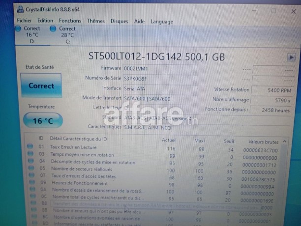Image resolution: width=301 pixels, height=226 pixels.
Task: Select the D: drive blue status icon
Action: (x=20, y=29)
